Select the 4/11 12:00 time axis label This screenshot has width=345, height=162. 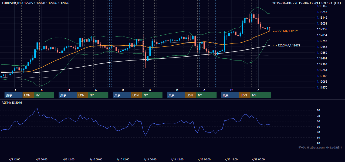click(177, 159)
